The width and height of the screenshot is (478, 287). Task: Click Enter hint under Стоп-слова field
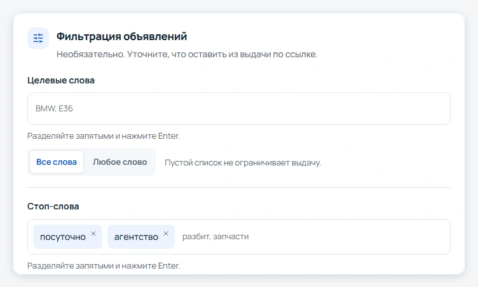[x=104, y=265]
